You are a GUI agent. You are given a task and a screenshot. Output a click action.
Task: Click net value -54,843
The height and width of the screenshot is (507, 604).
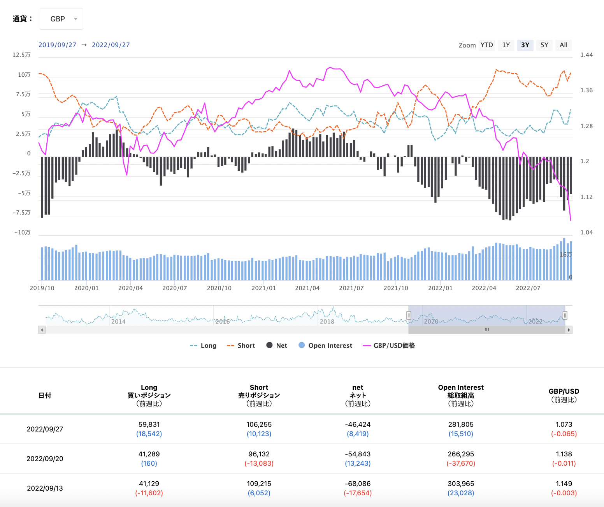click(358, 454)
